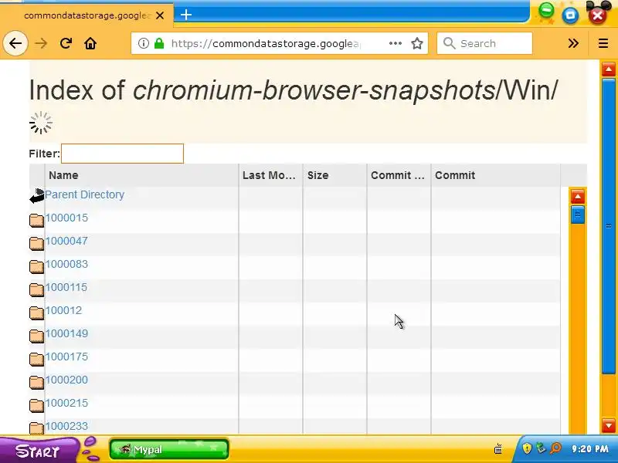Screen dimensions: 618x463
Task: Click the small tray icon left of notification area
Action: coord(498,448)
